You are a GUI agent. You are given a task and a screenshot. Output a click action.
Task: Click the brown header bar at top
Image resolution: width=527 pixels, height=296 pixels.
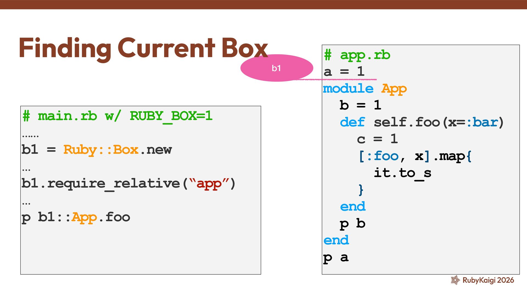(263, 4)
